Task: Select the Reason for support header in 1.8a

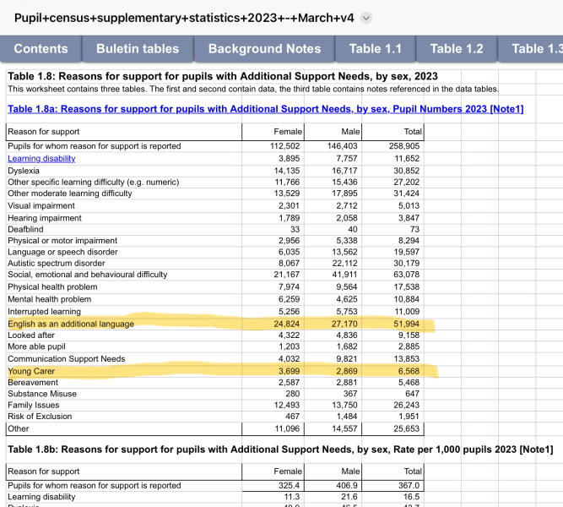Action: pyautogui.click(x=124, y=132)
